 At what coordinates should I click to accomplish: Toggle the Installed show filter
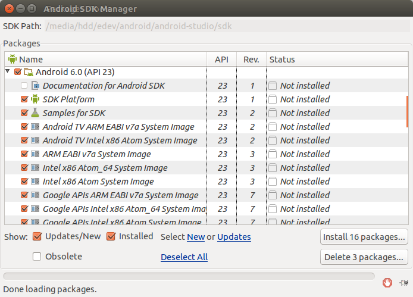click(111, 236)
